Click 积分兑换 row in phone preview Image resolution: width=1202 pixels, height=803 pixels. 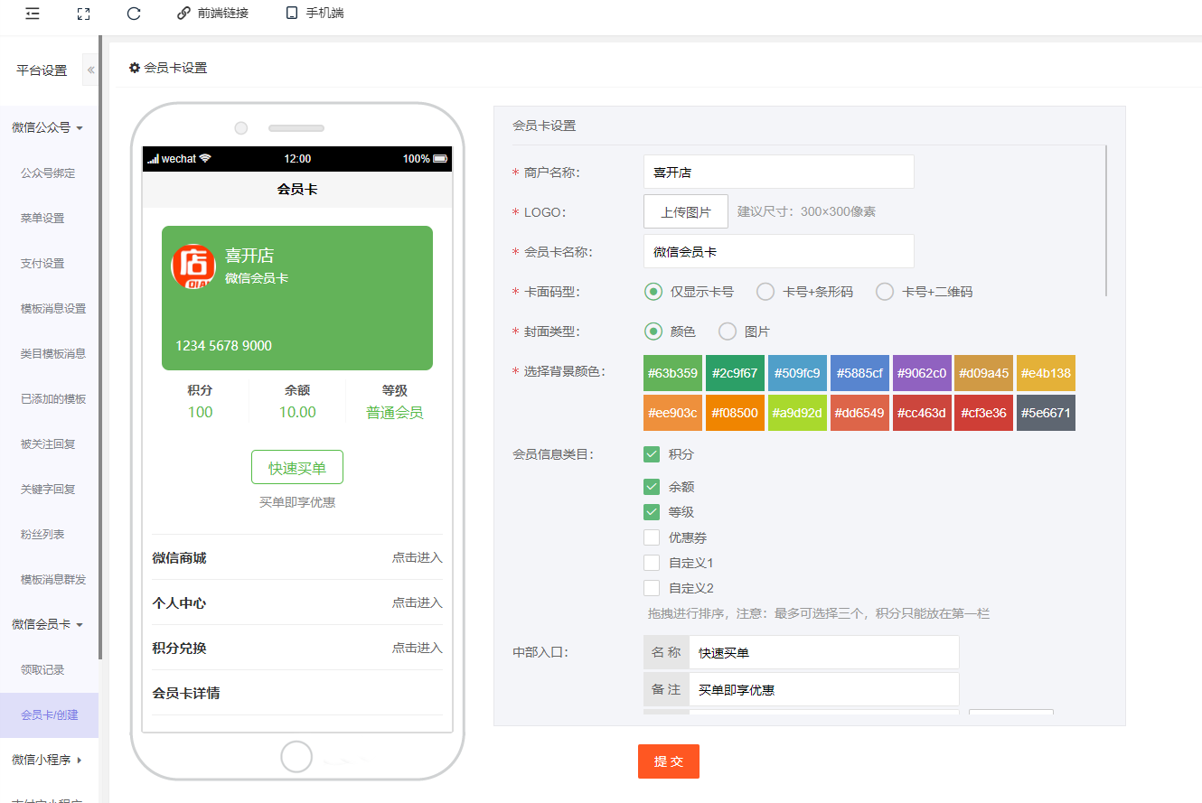(x=297, y=648)
